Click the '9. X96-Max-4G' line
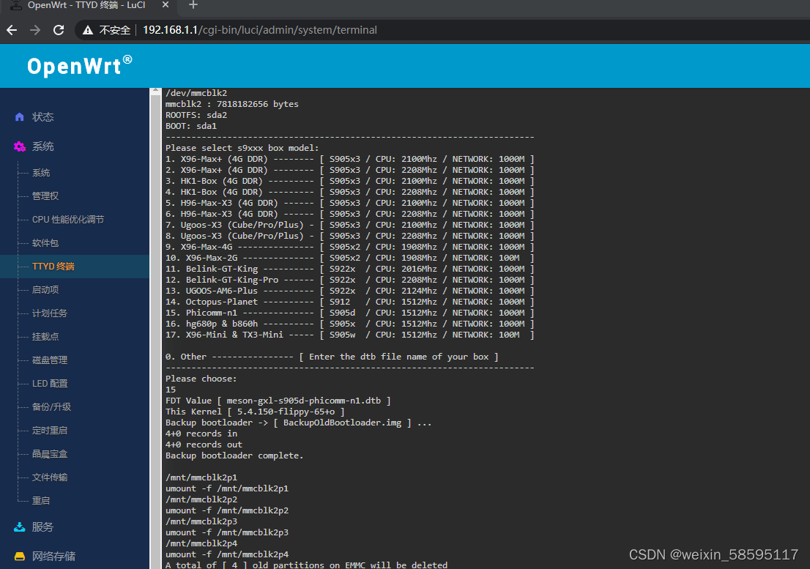This screenshot has height=569, width=810. (x=350, y=247)
